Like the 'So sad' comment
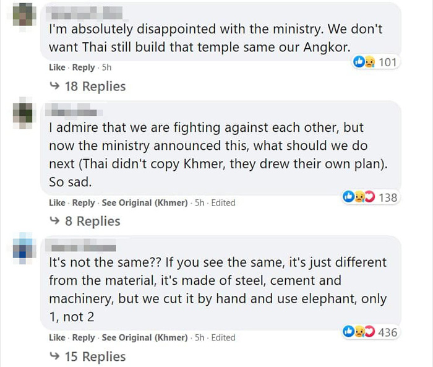 57,202
